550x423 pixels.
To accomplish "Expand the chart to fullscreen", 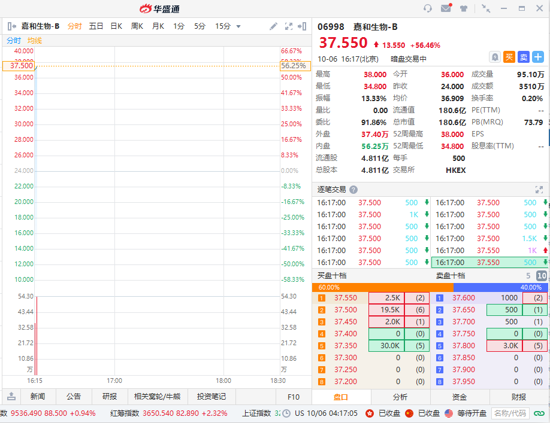I will tap(289, 26).
